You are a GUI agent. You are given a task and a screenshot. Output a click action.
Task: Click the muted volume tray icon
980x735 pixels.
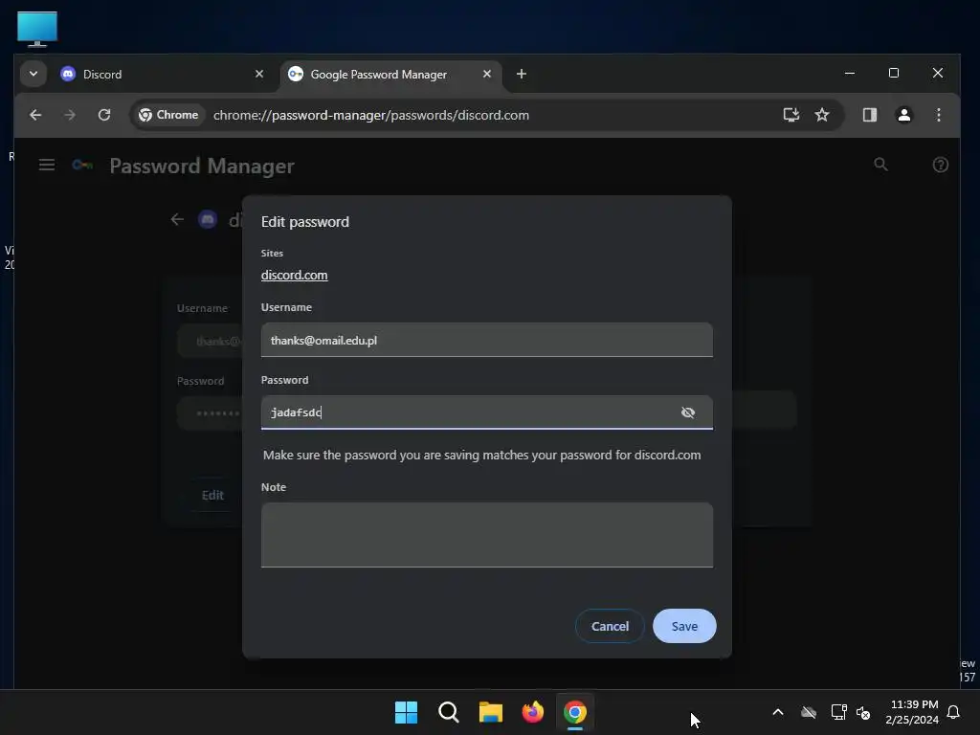[863, 712]
